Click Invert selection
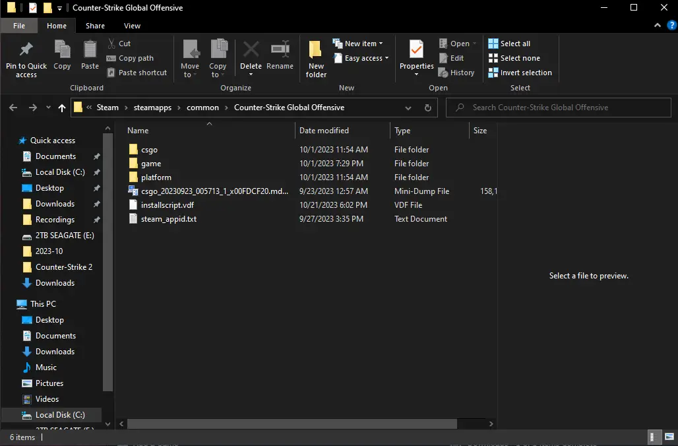The height and width of the screenshot is (446, 678). (x=520, y=73)
